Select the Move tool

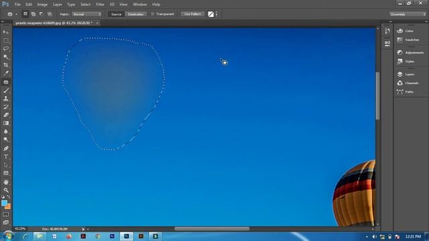point(6,32)
